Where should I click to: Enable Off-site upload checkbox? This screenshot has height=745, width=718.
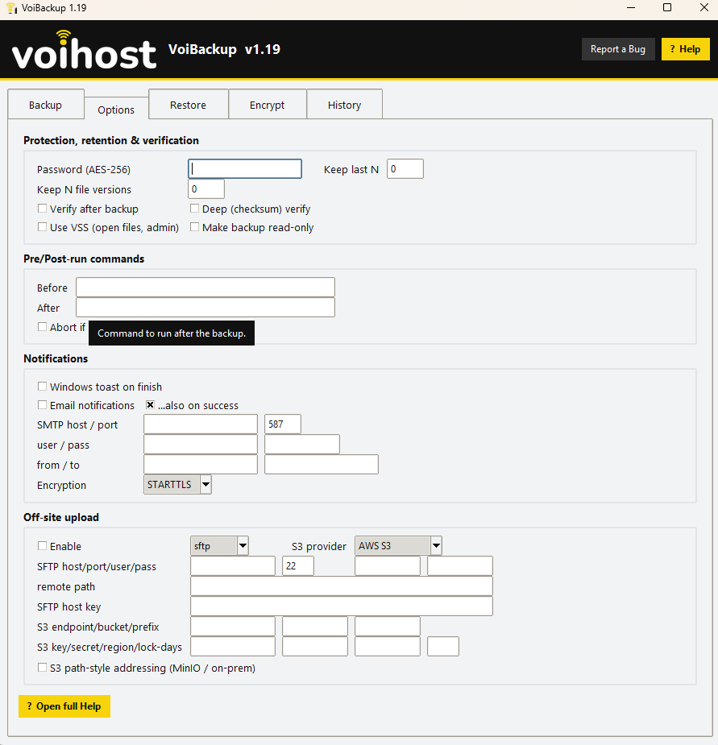[x=43, y=546]
